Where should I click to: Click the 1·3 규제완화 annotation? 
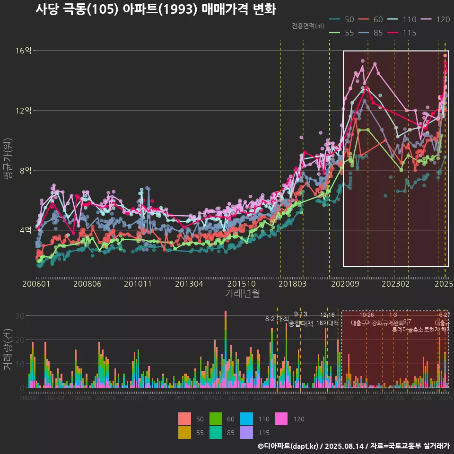393,319
